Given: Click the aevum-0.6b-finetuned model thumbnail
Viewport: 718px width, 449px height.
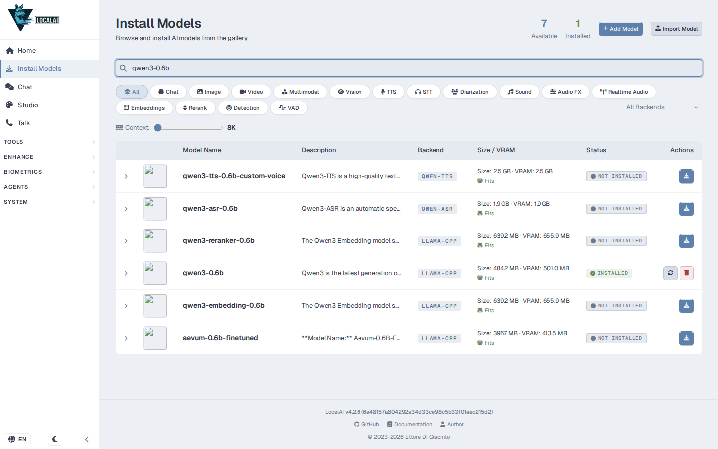Looking at the screenshot, I should point(155,338).
